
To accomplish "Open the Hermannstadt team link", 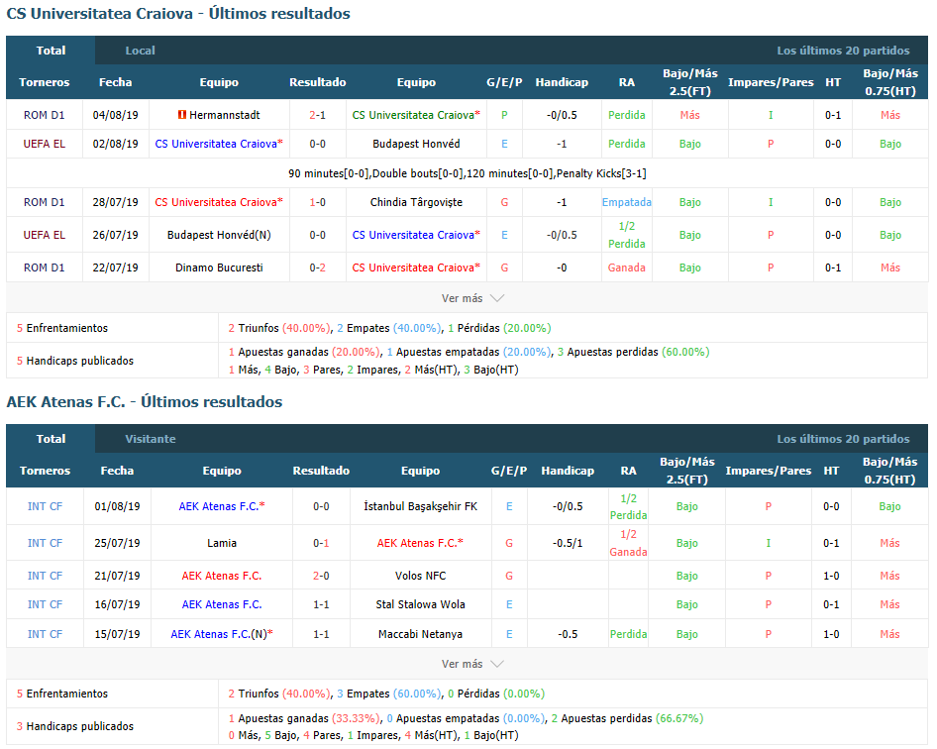I will click(225, 115).
